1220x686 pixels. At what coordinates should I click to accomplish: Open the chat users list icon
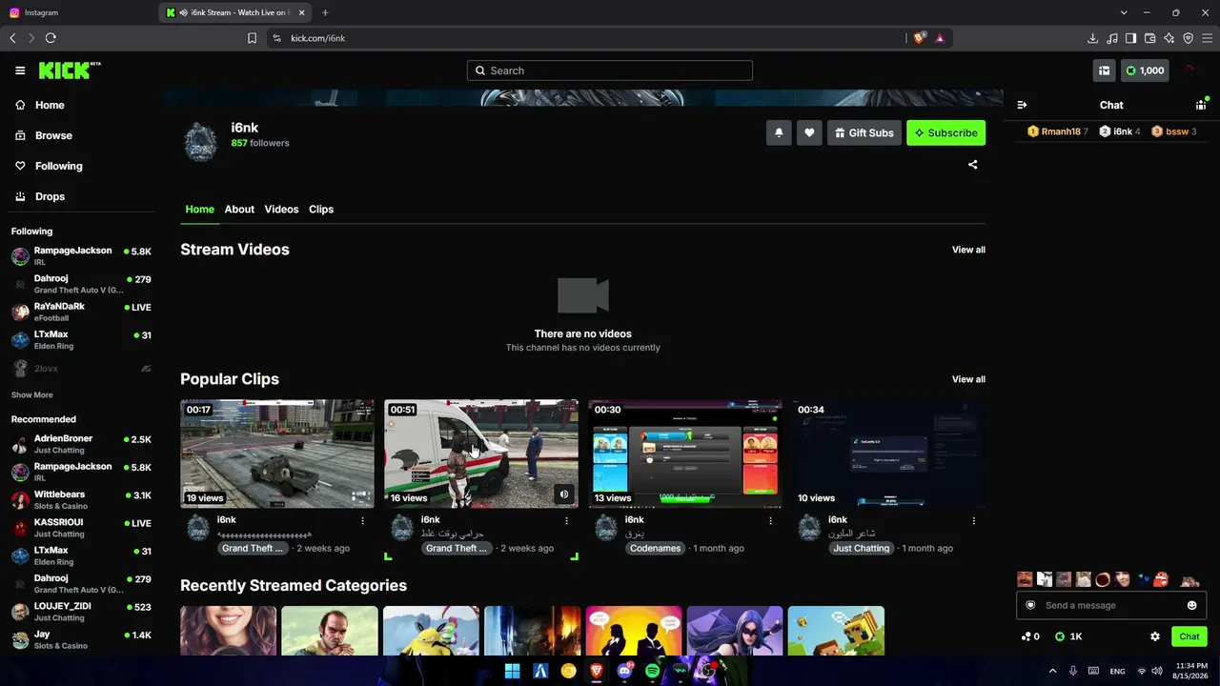(x=1201, y=105)
